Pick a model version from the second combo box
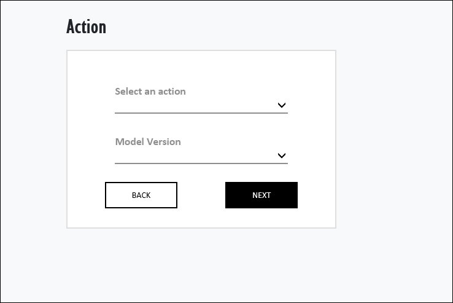 coord(196,155)
